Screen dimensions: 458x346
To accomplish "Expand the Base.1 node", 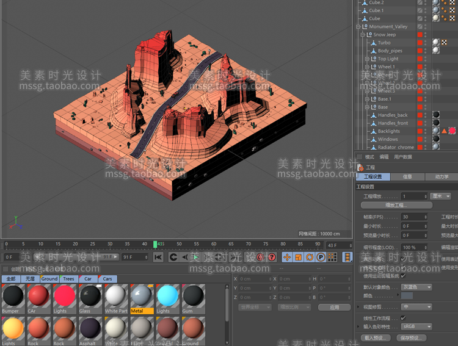I will [367, 99].
